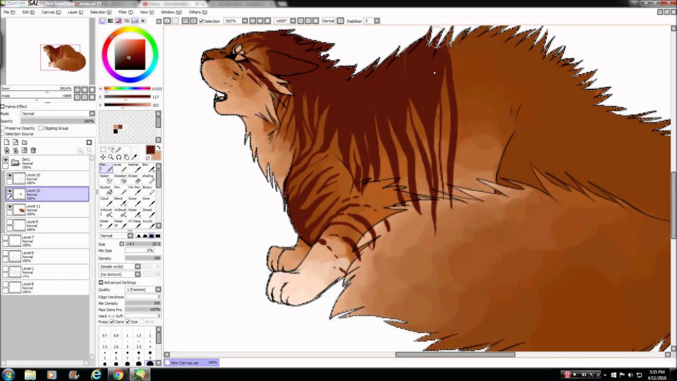Viewport: 677px width, 381px height.
Task: Choose the Eyedropper color picker tool
Action: pos(134,157)
